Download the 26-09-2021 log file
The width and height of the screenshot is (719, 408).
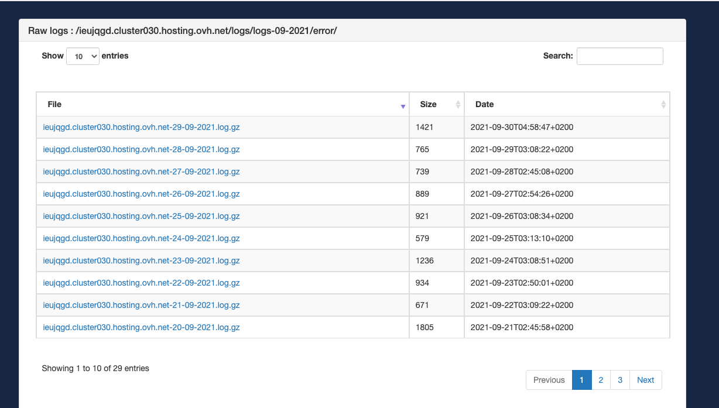(141, 194)
